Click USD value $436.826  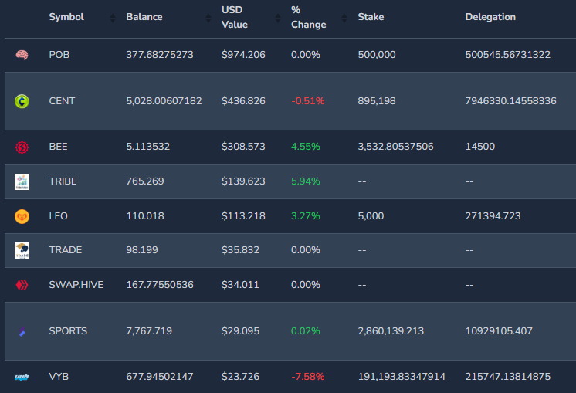click(x=243, y=101)
